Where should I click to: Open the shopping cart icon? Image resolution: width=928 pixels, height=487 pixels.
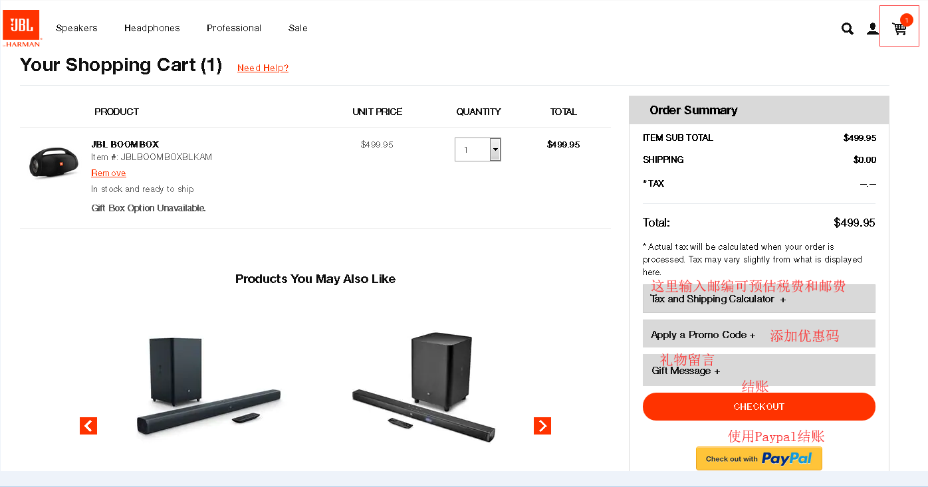[899, 29]
